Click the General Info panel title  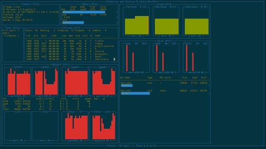[30, 4]
